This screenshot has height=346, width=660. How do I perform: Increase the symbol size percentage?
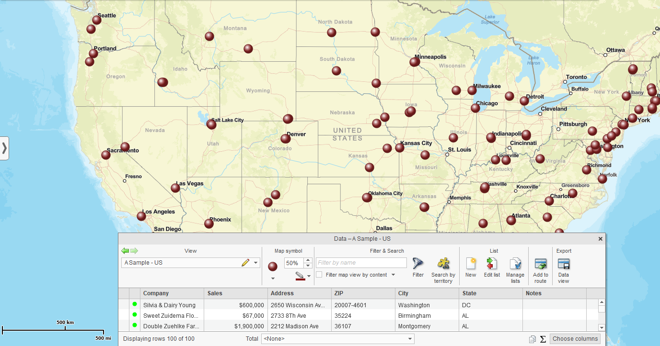click(308, 260)
